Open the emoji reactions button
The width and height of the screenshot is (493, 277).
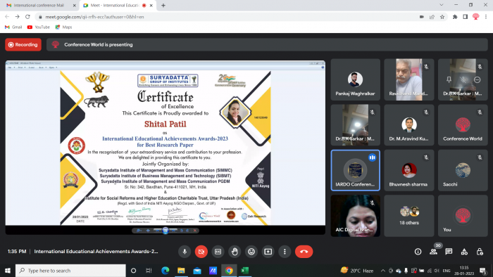[251, 252]
